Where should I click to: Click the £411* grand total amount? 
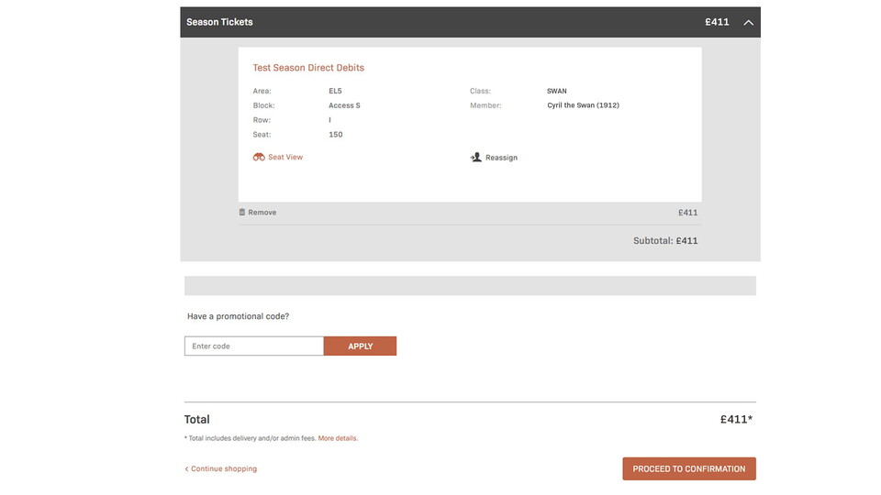tap(736, 420)
